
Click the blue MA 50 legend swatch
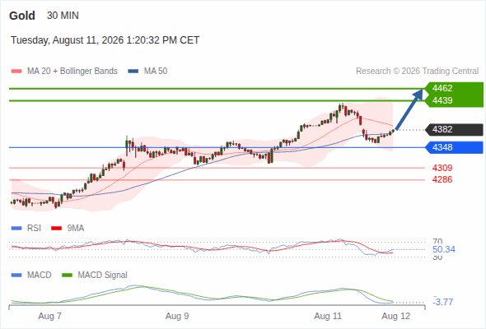coord(133,72)
